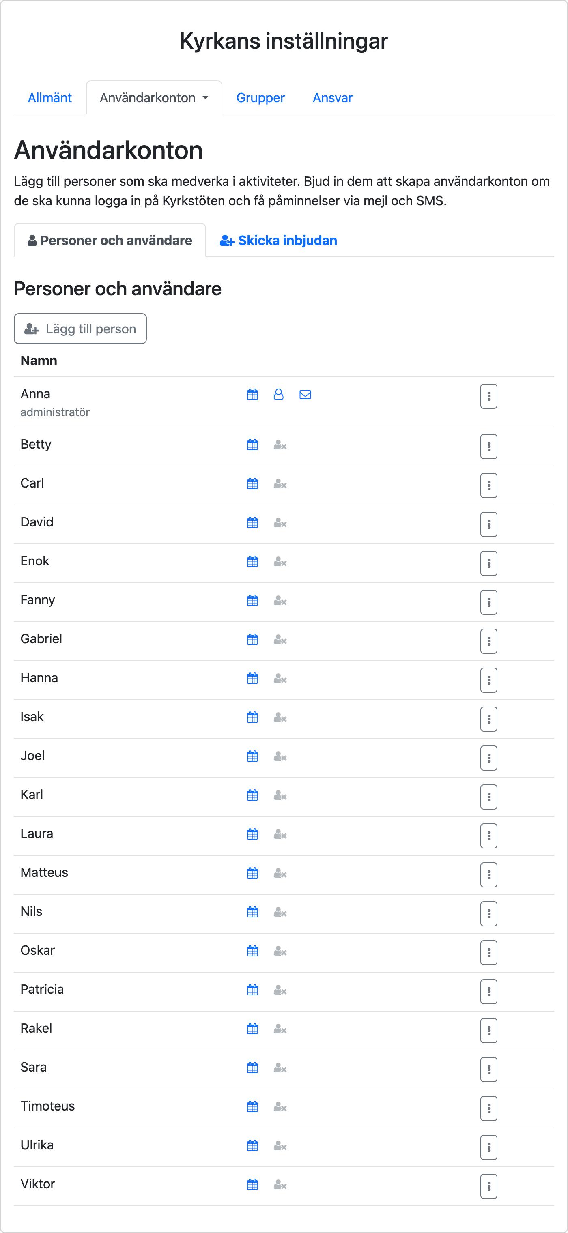The height and width of the screenshot is (1233, 568).
Task: Open the three-dot menu for Ulrika
Action: (488, 1147)
